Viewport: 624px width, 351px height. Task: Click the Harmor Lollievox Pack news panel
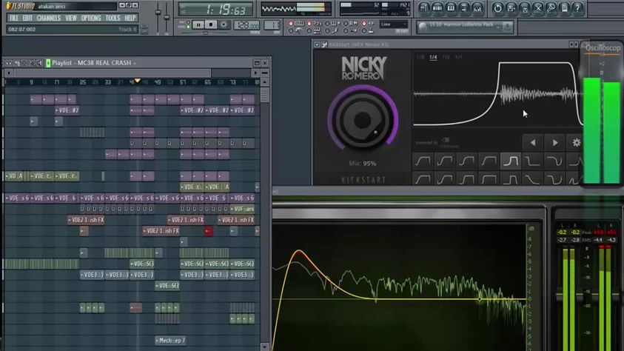pos(465,27)
